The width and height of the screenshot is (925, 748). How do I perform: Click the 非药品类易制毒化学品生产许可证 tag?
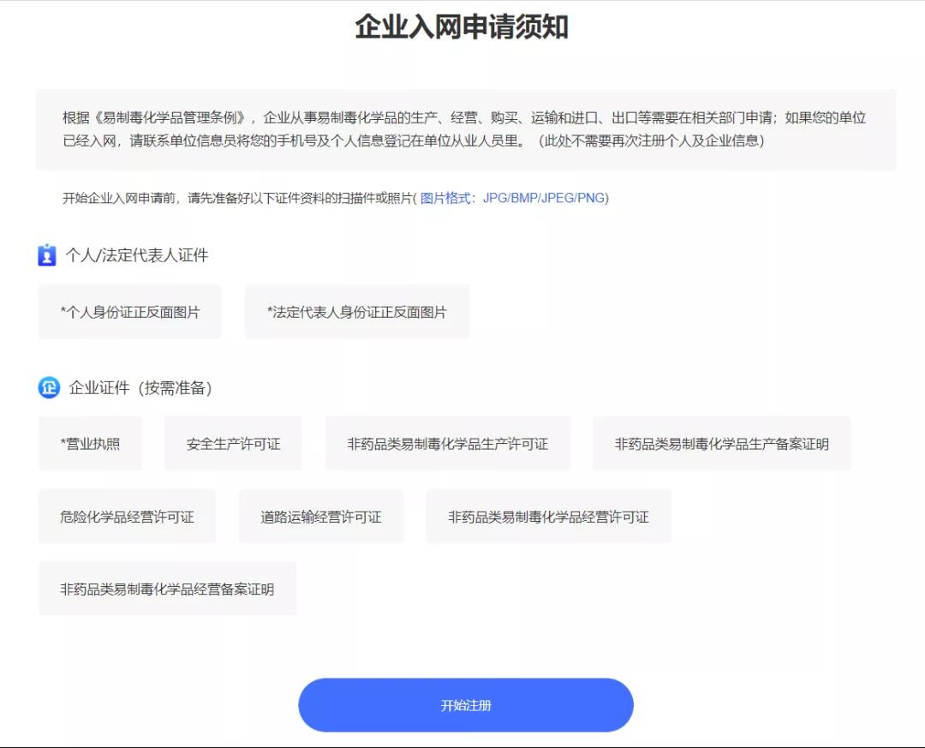pyautogui.click(x=447, y=444)
